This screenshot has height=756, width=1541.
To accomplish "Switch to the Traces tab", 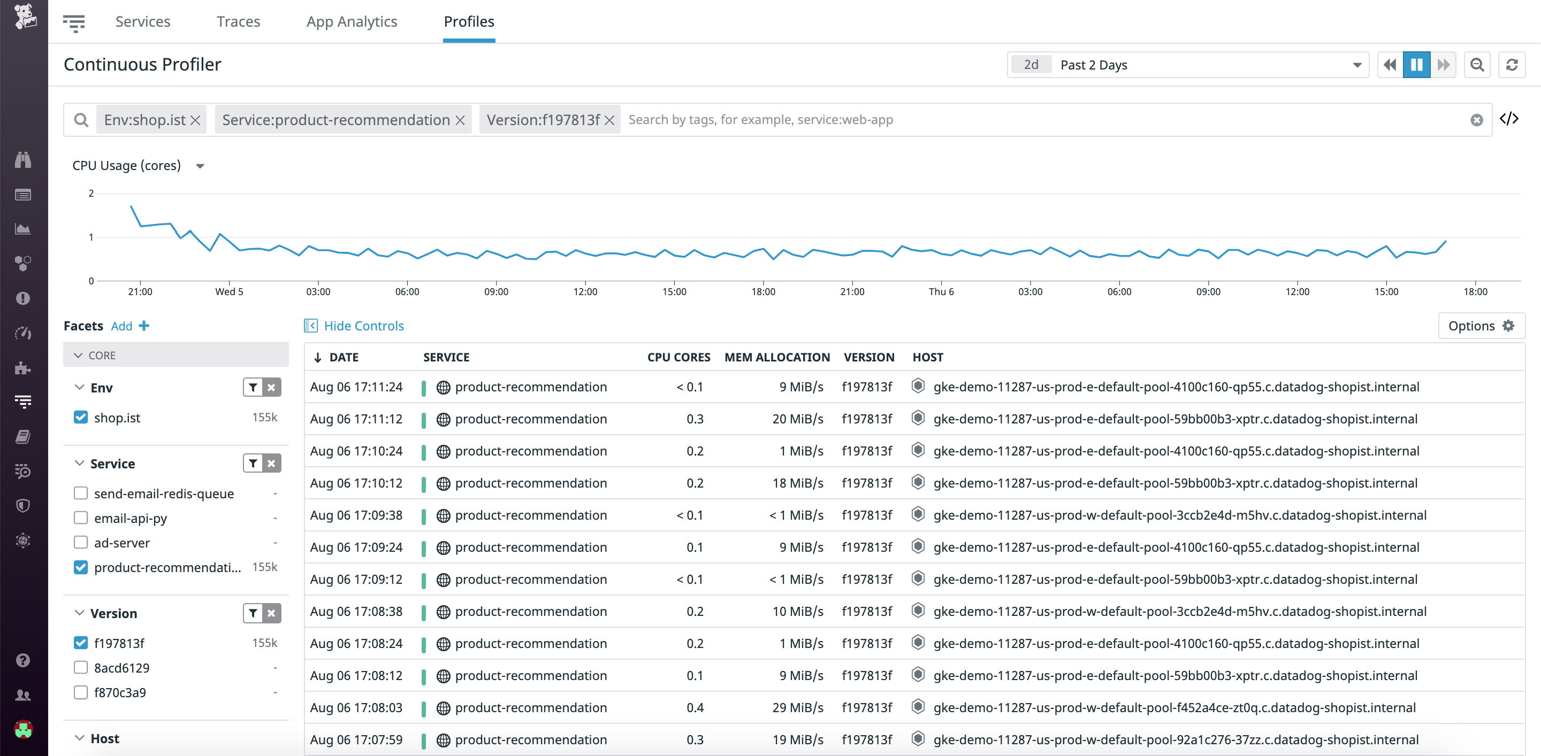I will click(x=238, y=21).
